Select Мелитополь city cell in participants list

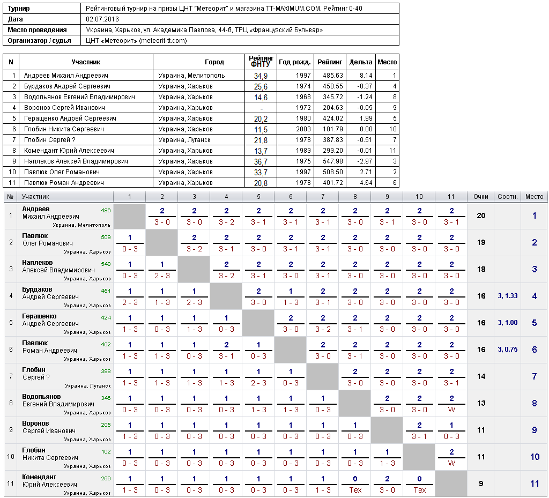click(191, 76)
